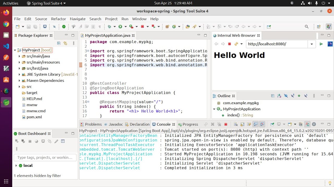The height and width of the screenshot is (187, 334).
Task: Open Visual Studio Code from the dock
Action: point(6,46)
